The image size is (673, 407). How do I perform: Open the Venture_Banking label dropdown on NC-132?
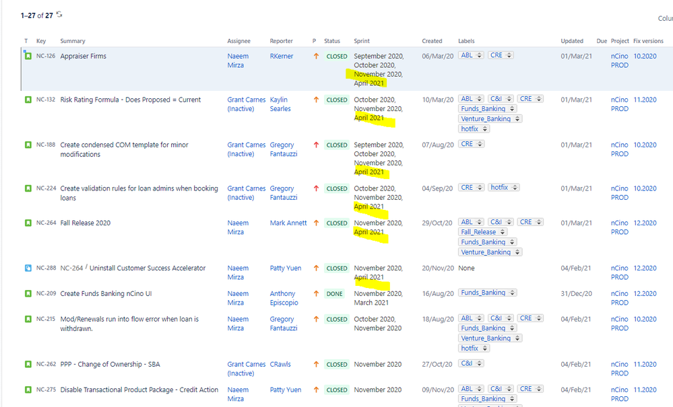pyautogui.click(x=517, y=119)
